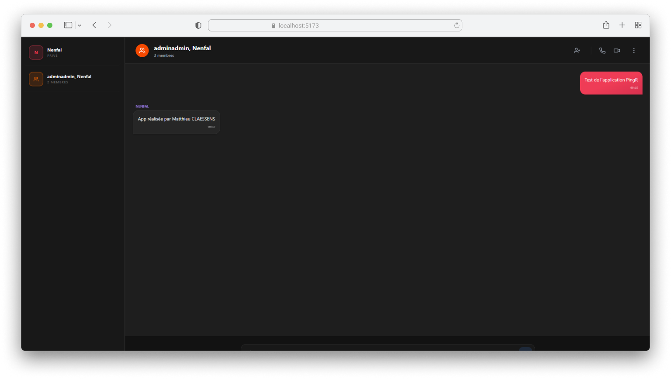
Task: Start a voice call with the group
Action: (x=602, y=51)
